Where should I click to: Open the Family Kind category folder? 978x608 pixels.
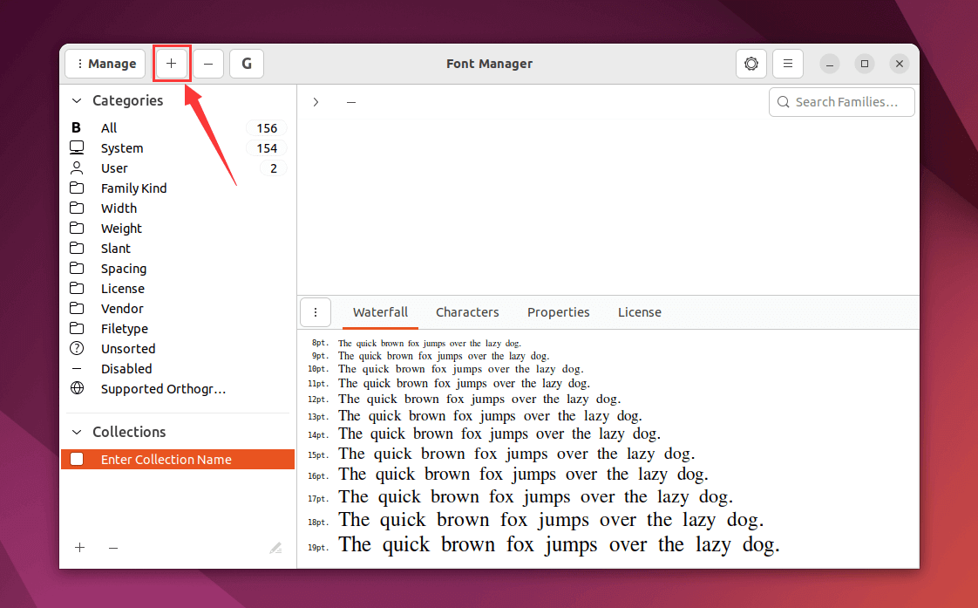point(178,188)
